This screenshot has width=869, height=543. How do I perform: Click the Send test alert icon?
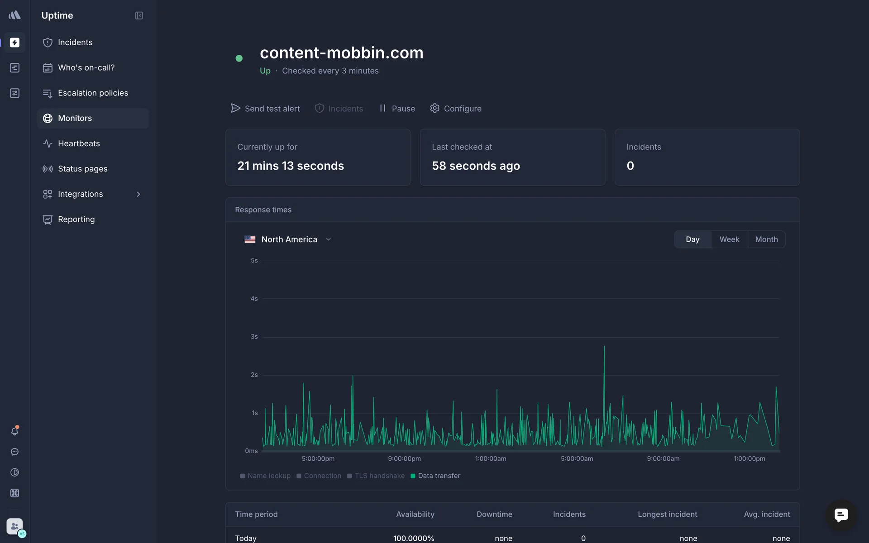tap(235, 108)
